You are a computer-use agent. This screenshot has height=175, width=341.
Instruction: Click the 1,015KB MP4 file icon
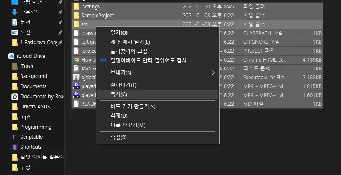(76, 86)
